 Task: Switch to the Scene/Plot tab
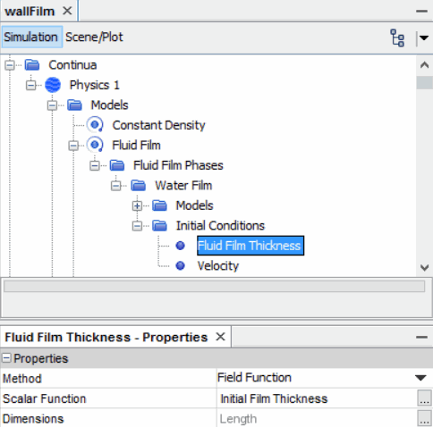94,38
